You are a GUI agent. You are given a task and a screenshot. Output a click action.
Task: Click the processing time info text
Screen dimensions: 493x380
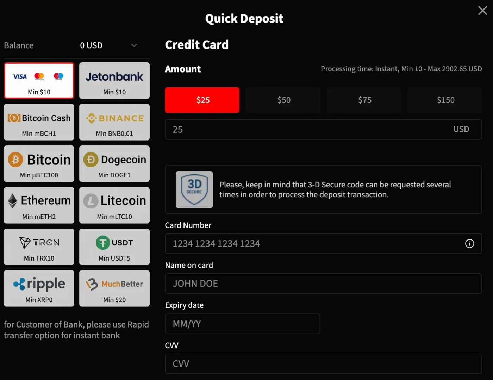coord(401,69)
